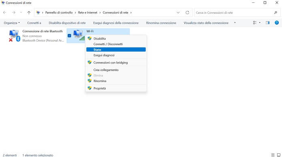Choose Crea collegamento from menu
The image size is (282, 157).
click(x=116, y=70)
